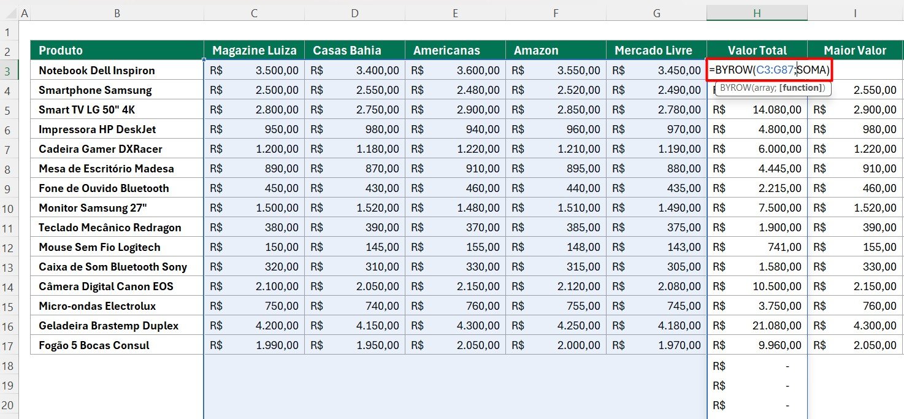The image size is (904, 419).
Task: Select Amazon price 960,00
Action: click(x=556, y=129)
